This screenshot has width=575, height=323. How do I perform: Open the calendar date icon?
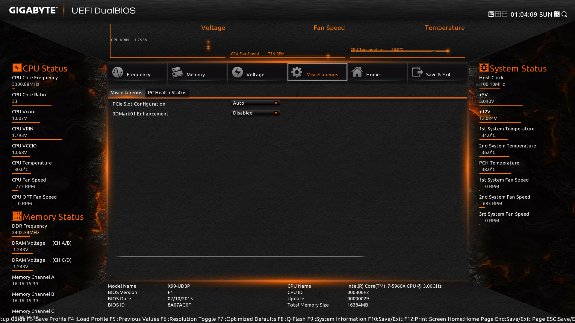[x=557, y=14]
